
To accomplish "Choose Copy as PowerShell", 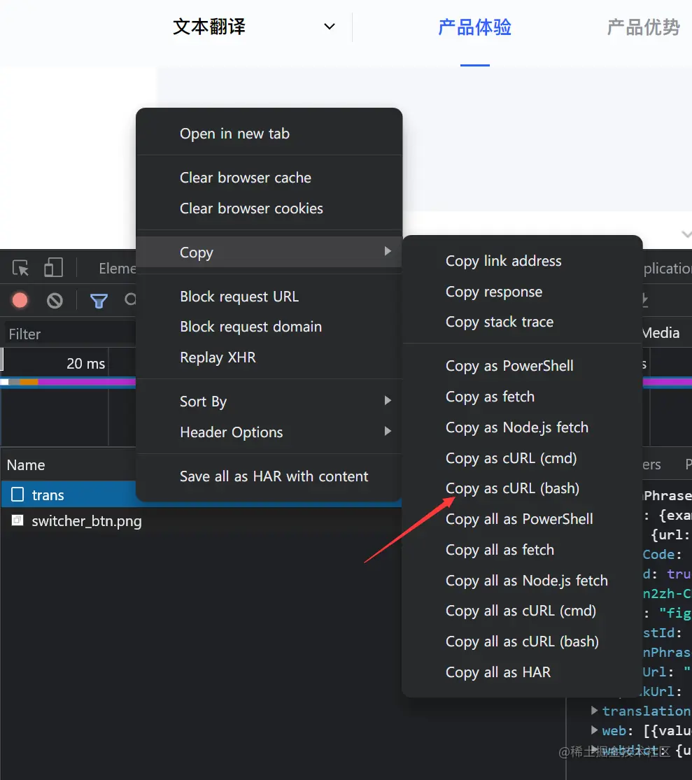I will [523, 366].
